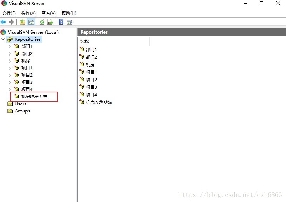The height and width of the screenshot is (202, 286).
Task: Select 项目4 in the left tree
Action: click(x=27, y=89)
